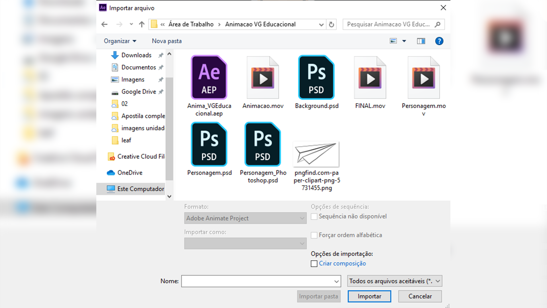The image size is (547, 308).
Task: Click Área de Trabalho breadcrumb
Action: point(191,25)
